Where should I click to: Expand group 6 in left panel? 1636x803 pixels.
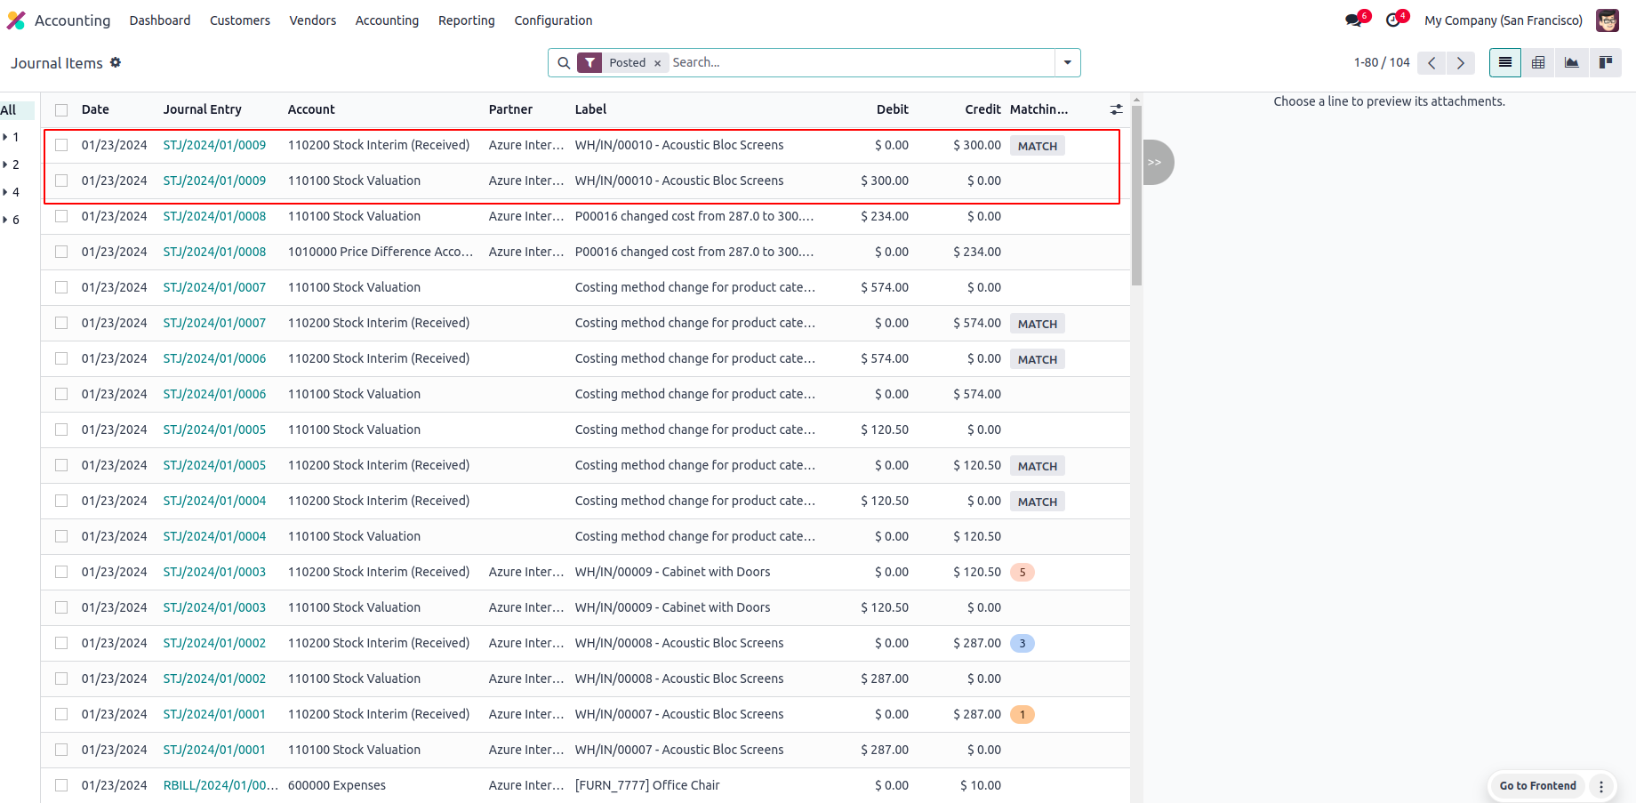[11, 220]
